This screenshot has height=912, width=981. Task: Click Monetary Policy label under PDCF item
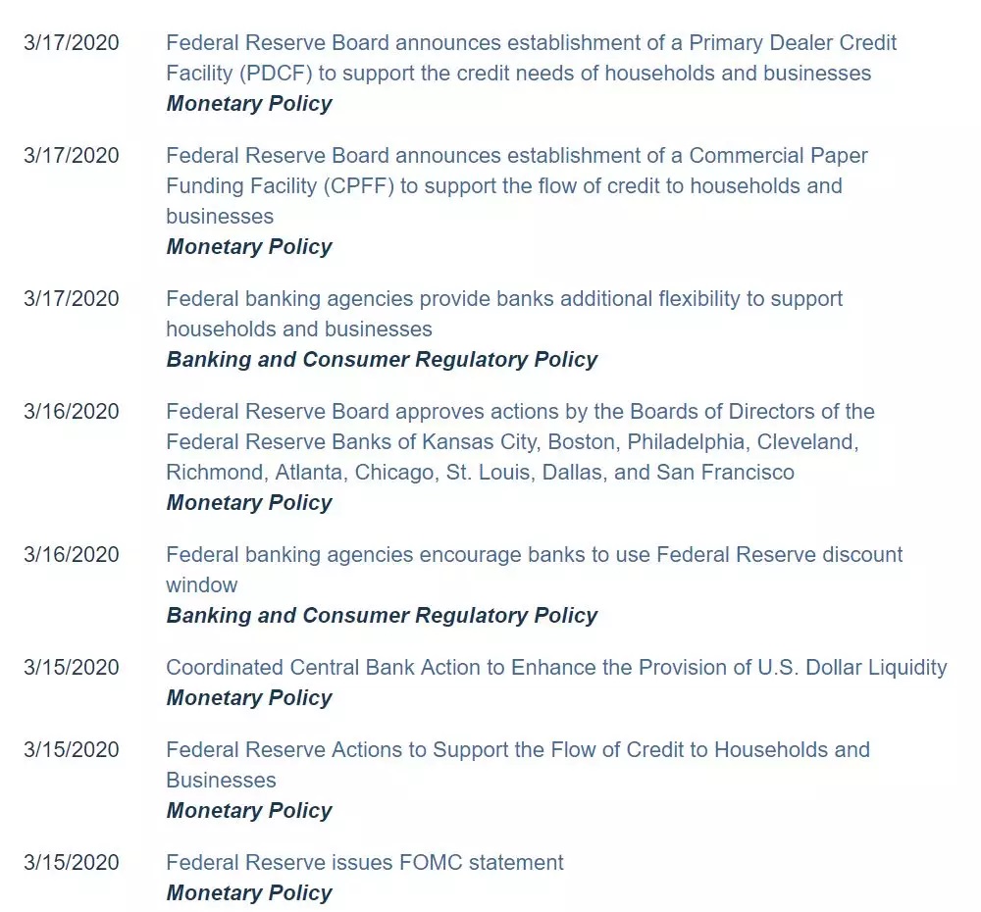[x=249, y=104]
